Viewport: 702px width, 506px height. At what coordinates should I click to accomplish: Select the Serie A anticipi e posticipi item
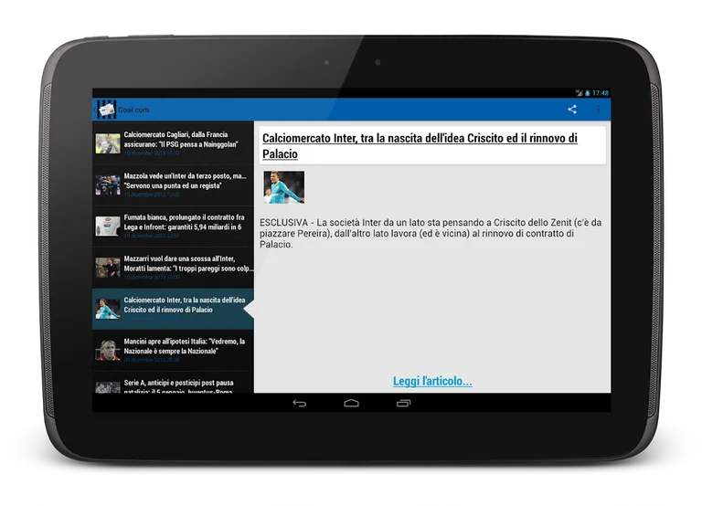pos(173,383)
